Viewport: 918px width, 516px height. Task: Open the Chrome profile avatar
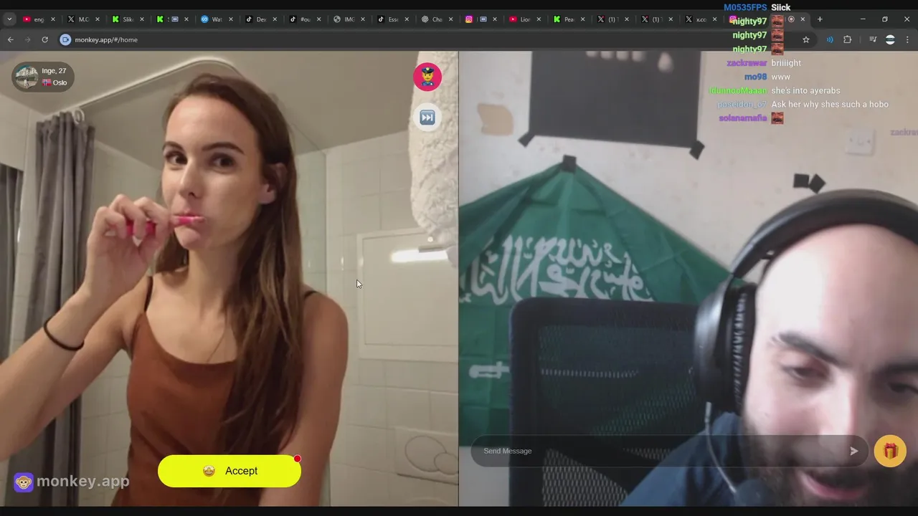pyautogui.click(x=890, y=39)
